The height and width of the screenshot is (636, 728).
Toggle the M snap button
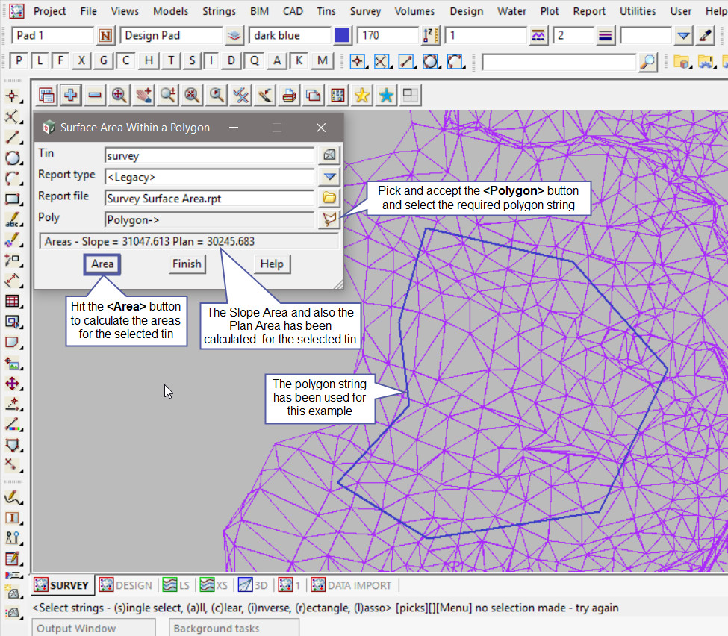(322, 61)
